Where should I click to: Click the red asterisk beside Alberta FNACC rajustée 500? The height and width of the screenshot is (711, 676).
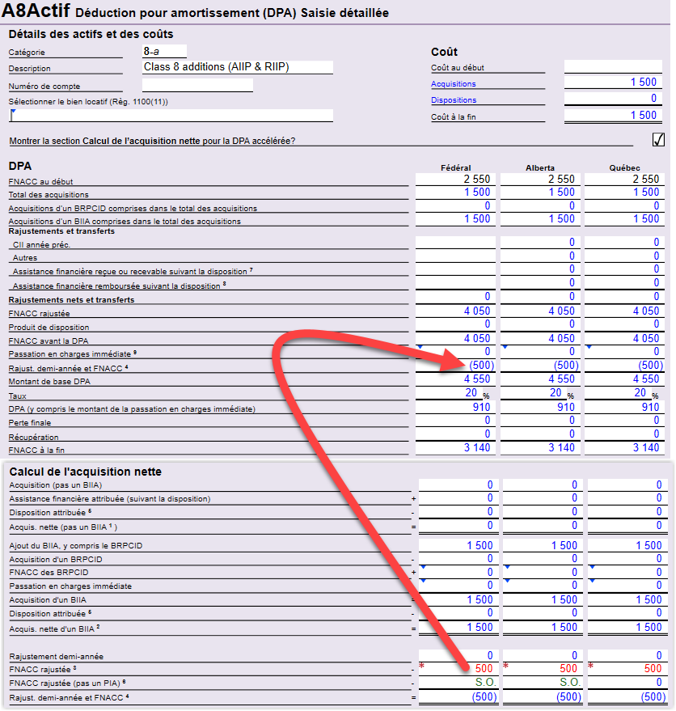click(x=505, y=667)
